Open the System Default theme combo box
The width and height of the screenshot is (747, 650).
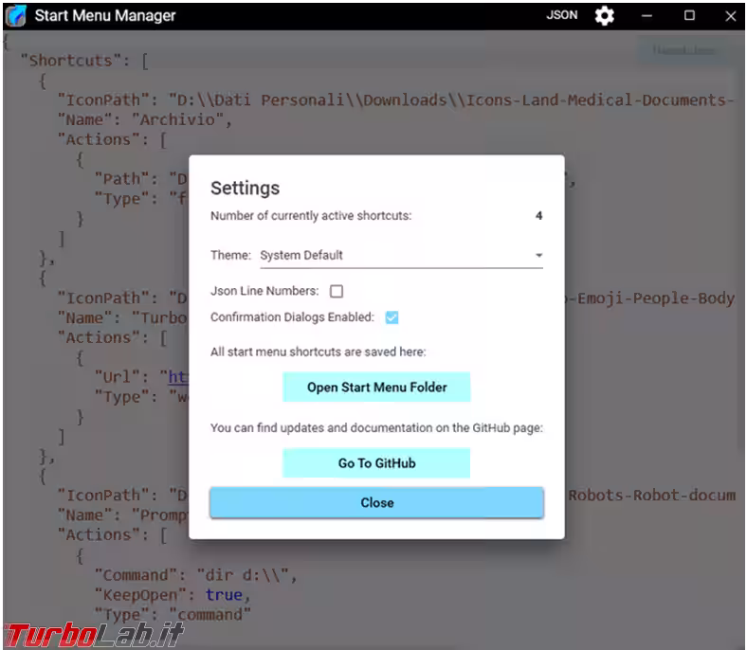click(398, 255)
